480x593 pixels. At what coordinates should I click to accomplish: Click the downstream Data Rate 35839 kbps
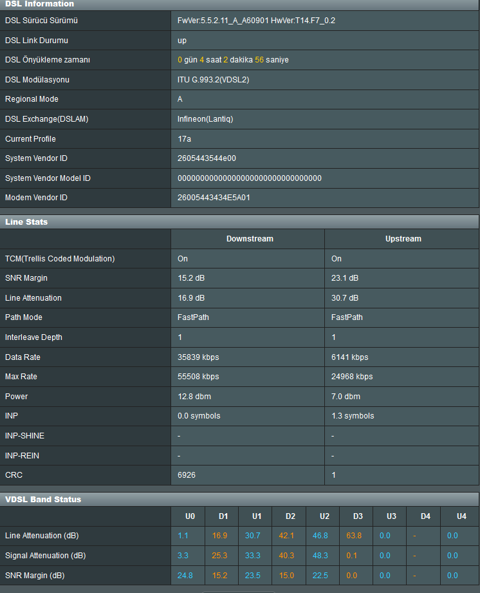click(x=198, y=357)
